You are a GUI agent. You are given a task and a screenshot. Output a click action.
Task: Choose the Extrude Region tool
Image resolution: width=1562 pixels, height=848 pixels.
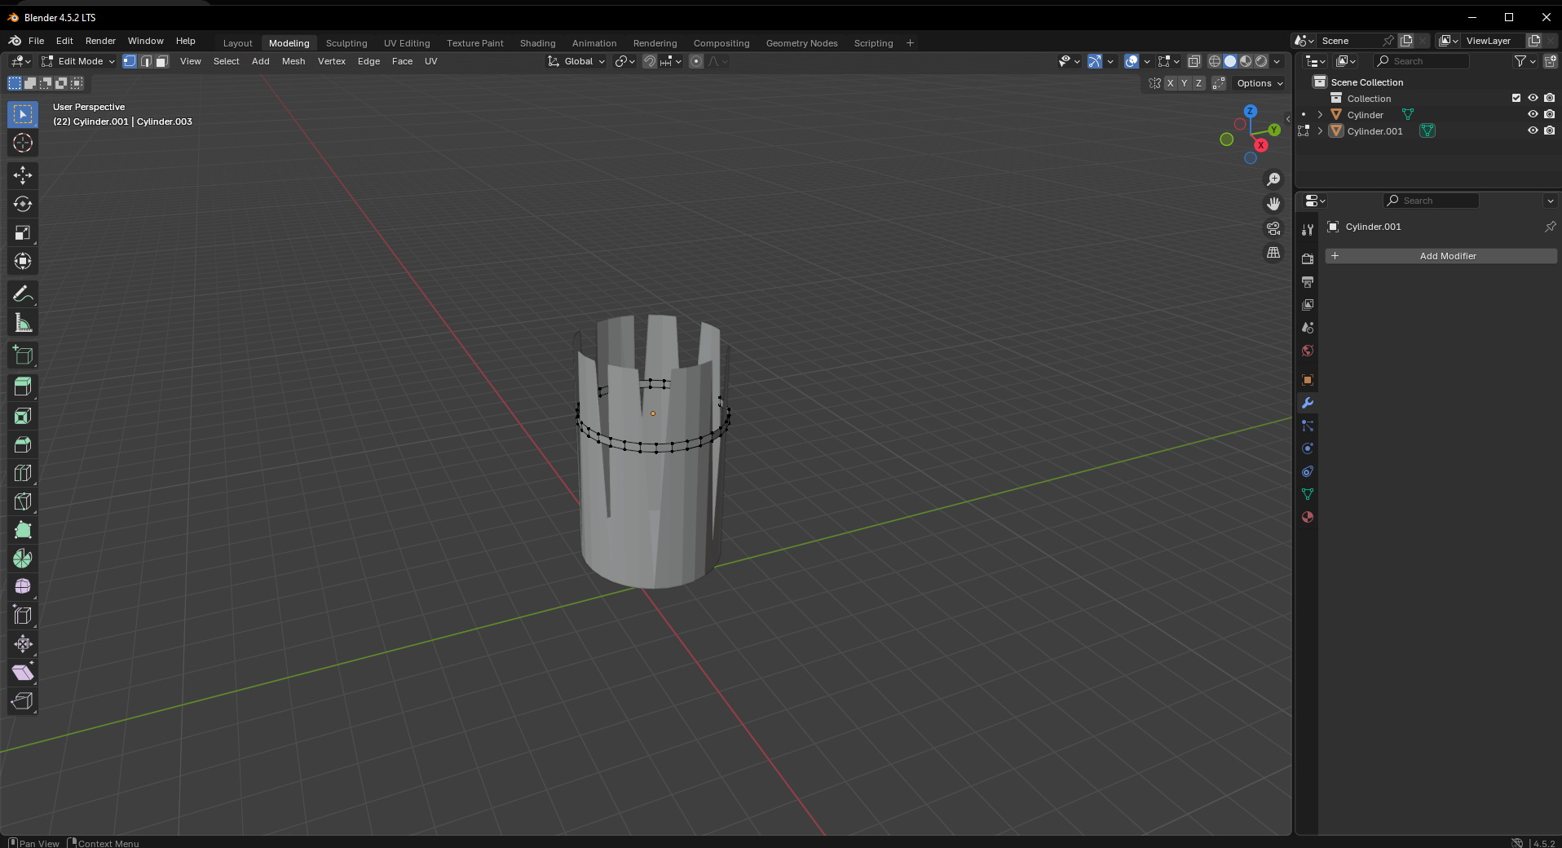[23, 386]
